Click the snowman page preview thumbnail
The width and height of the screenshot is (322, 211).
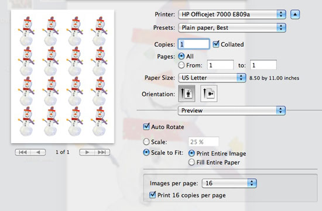click(x=63, y=77)
